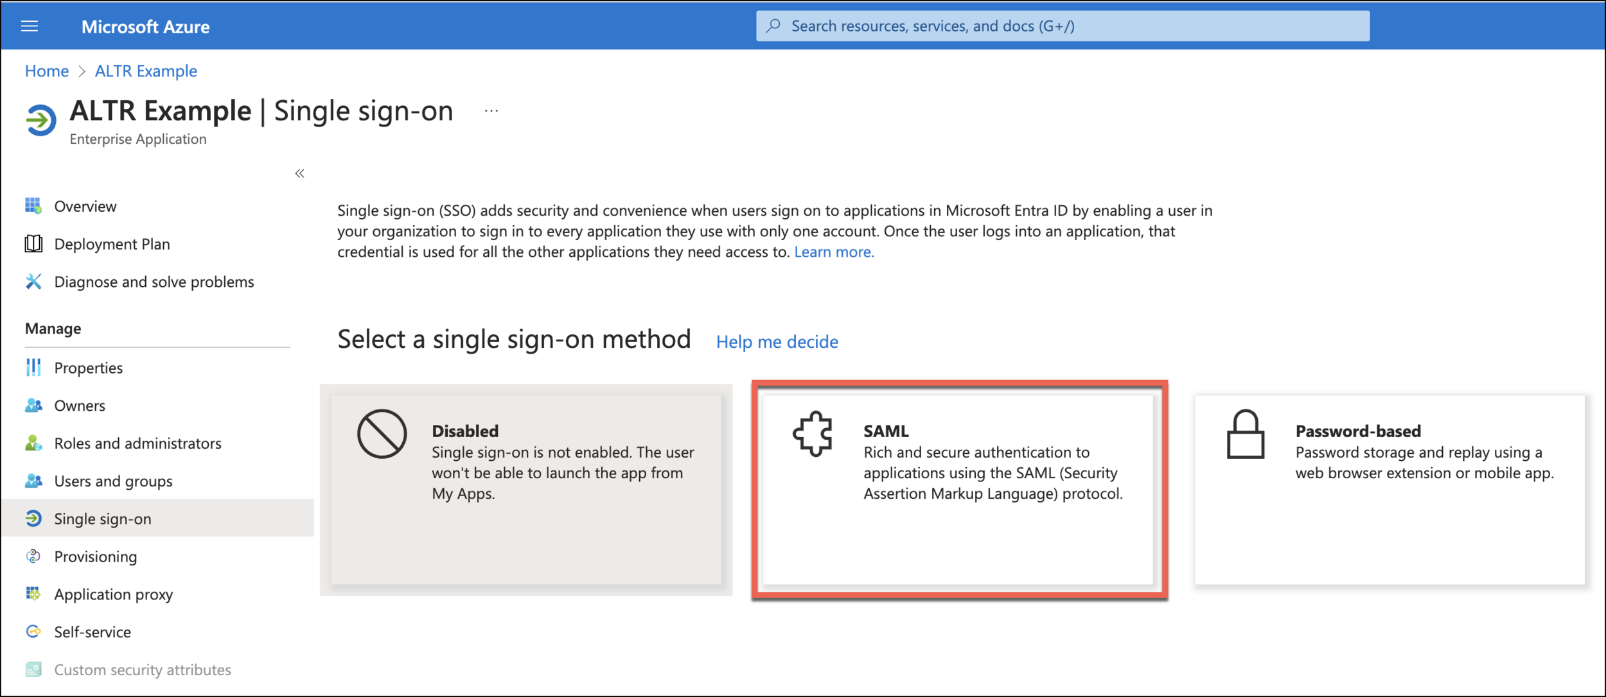The height and width of the screenshot is (697, 1606).
Task: Open Roles and administrators
Action: [137, 443]
